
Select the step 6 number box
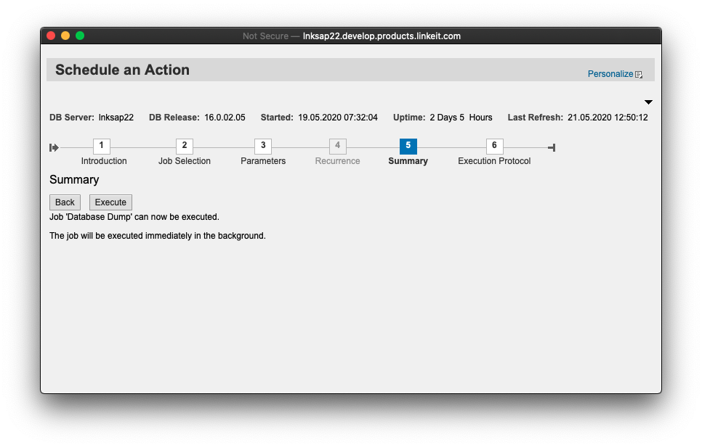coord(494,146)
